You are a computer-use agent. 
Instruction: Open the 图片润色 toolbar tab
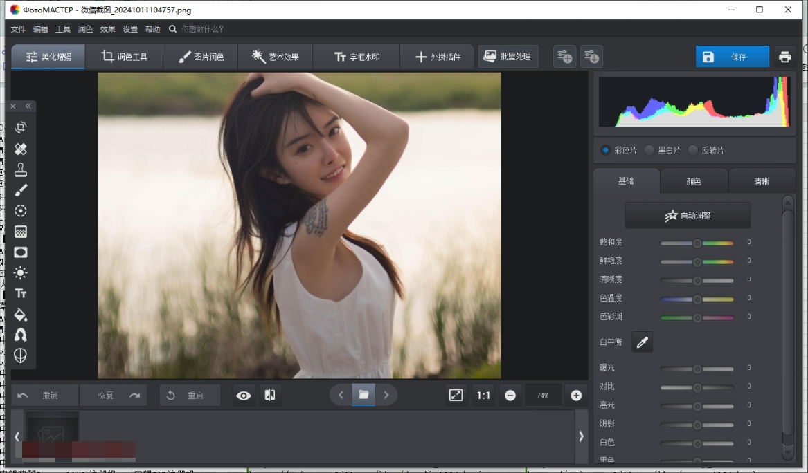[x=201, y=57]
